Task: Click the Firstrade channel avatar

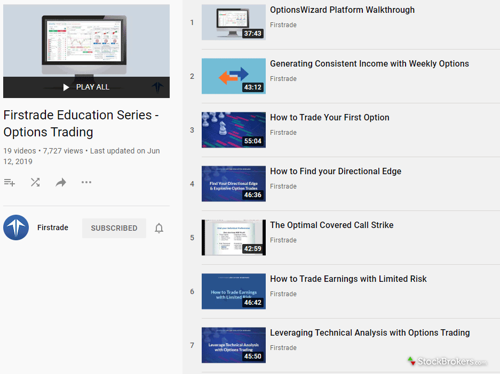Action: (16, 228)
